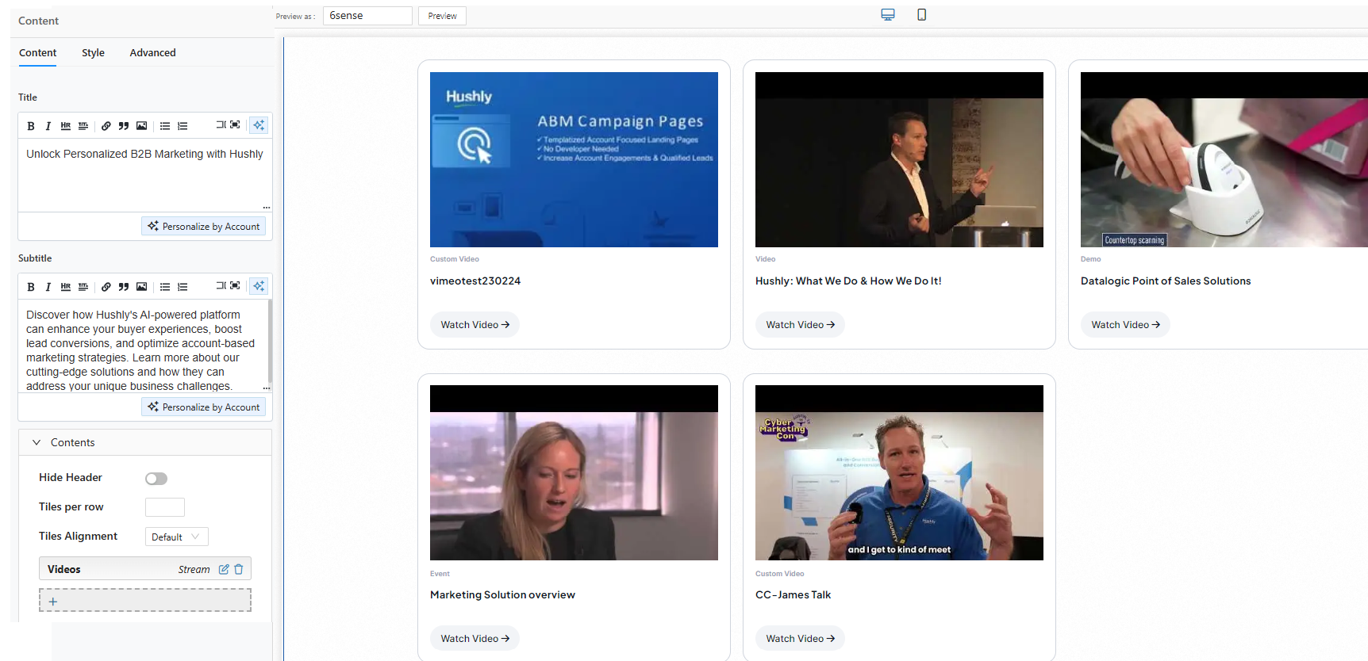The width and height of the screenshot is (1368, 661).
Task: Add a blockquote in the Title editor
Action: (124, 126)
